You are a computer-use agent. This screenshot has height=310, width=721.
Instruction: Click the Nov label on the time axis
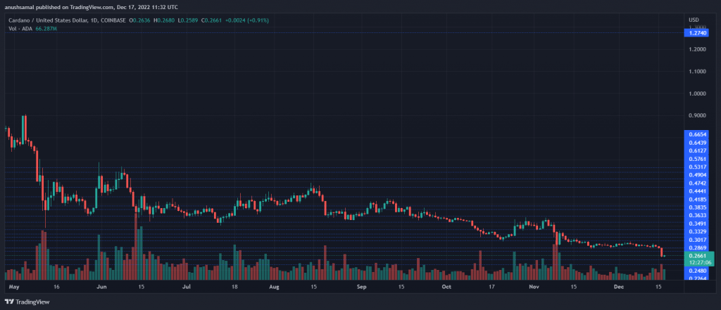coord(533,287)
